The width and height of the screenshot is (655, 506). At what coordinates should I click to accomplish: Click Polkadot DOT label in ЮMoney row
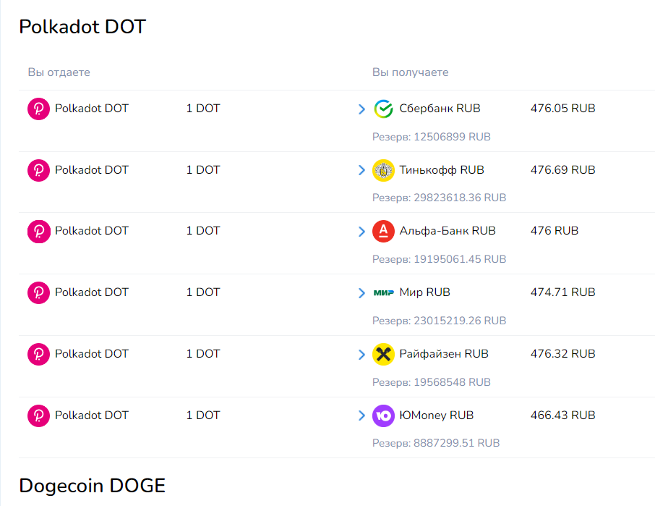coord(92,416)
